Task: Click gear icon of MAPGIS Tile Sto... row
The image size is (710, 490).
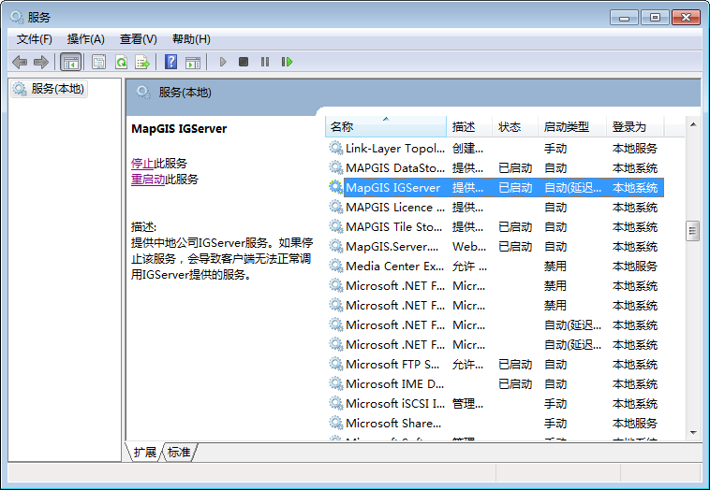Action: [x=335, y=226]
